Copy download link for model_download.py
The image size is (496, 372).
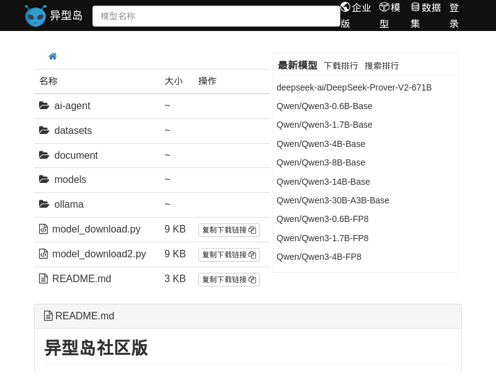229,230
